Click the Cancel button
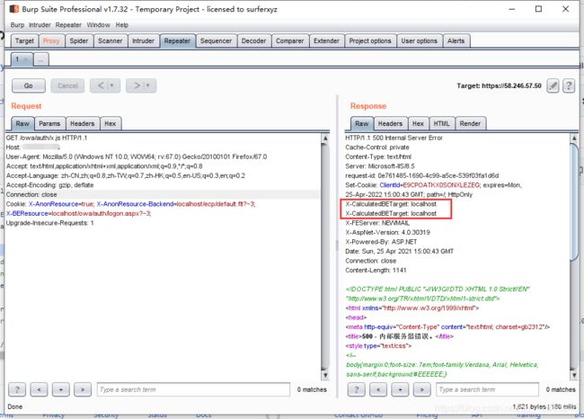Screen dimensions: 584x419 (x=67, y=85)
